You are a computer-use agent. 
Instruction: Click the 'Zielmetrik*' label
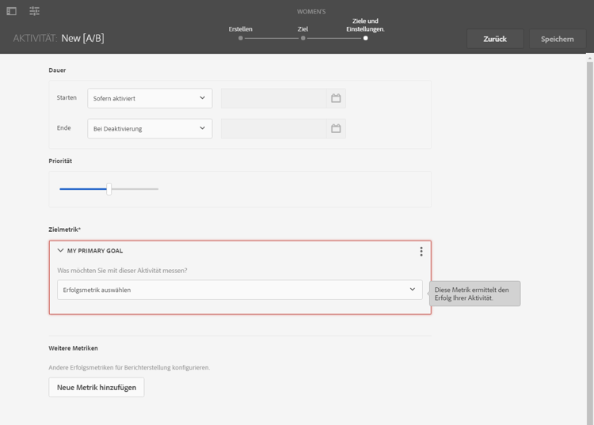pyautogui.click(x=64, y=230)
